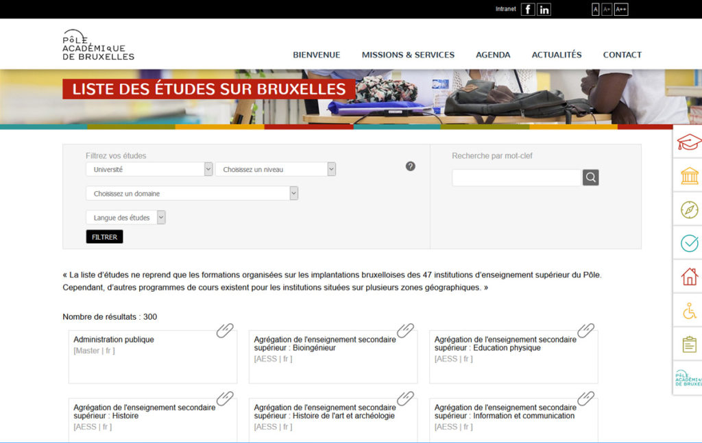Open the filter help question mark icon
The width and height of the screenshot is (702, 443).
pyautogui.click(x=410, y=166)
